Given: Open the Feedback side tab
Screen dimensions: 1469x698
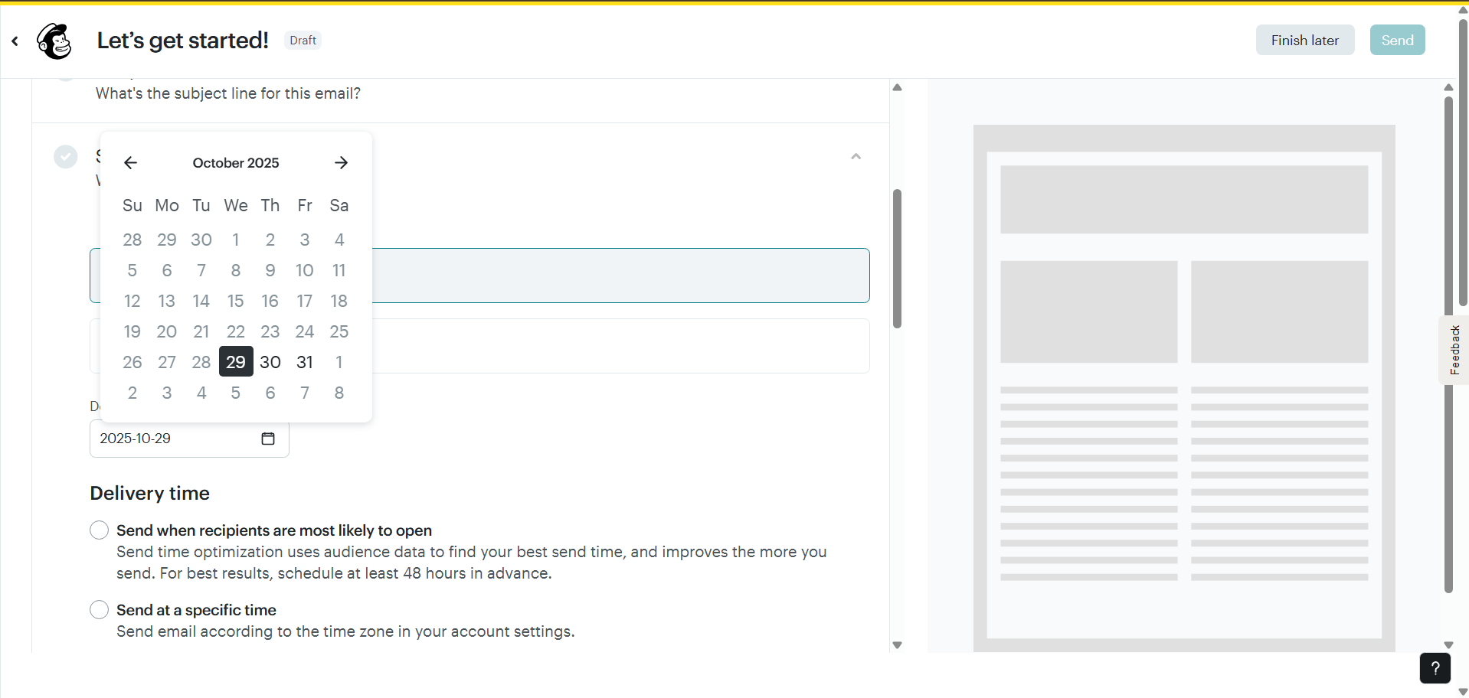Looking at the screenshot, I should pyautogui.click(x=1454, y=350).
